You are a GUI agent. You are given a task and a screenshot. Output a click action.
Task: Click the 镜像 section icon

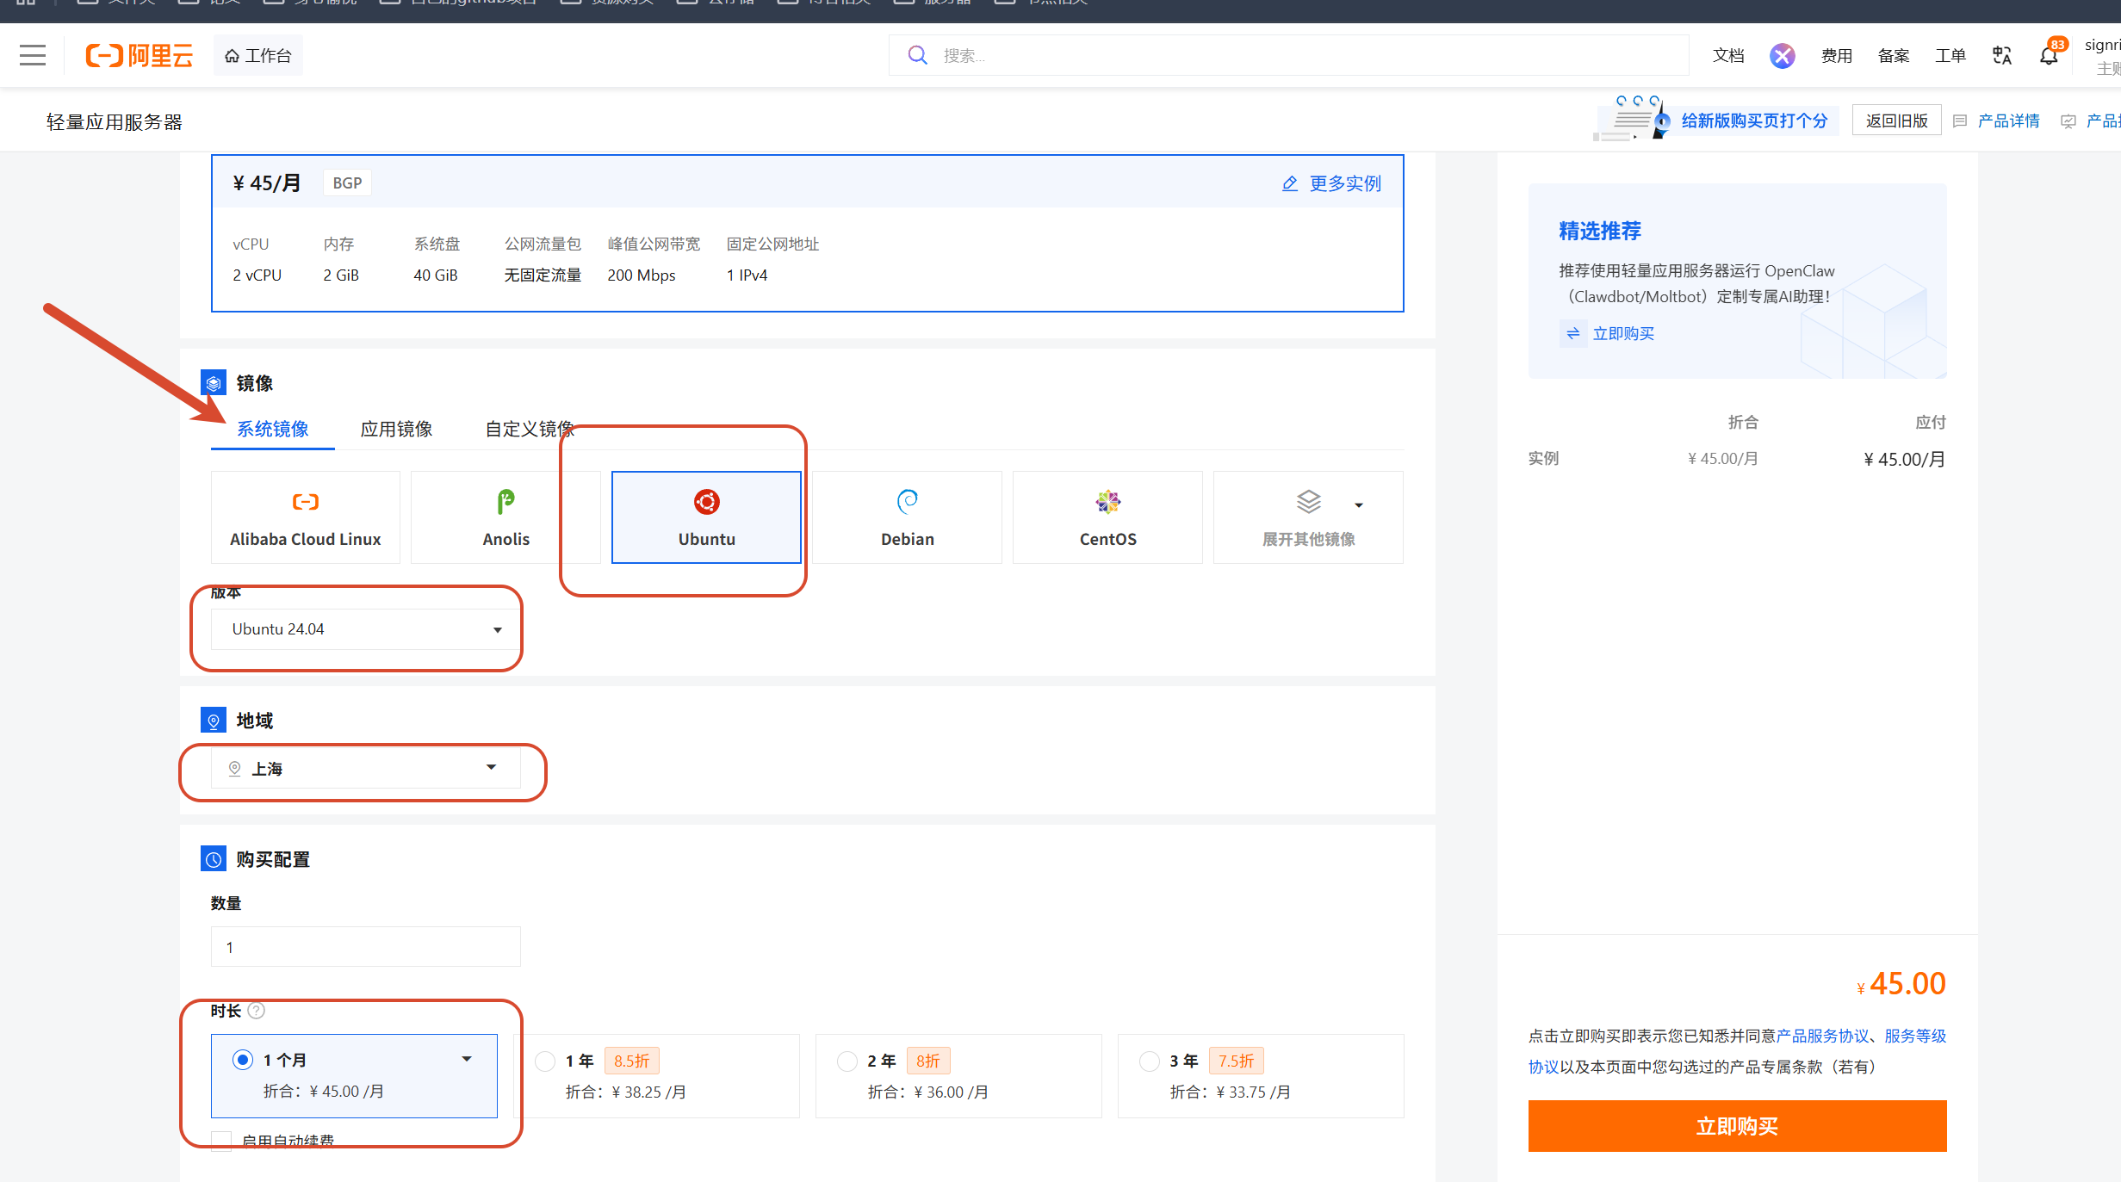coord(214,383)
